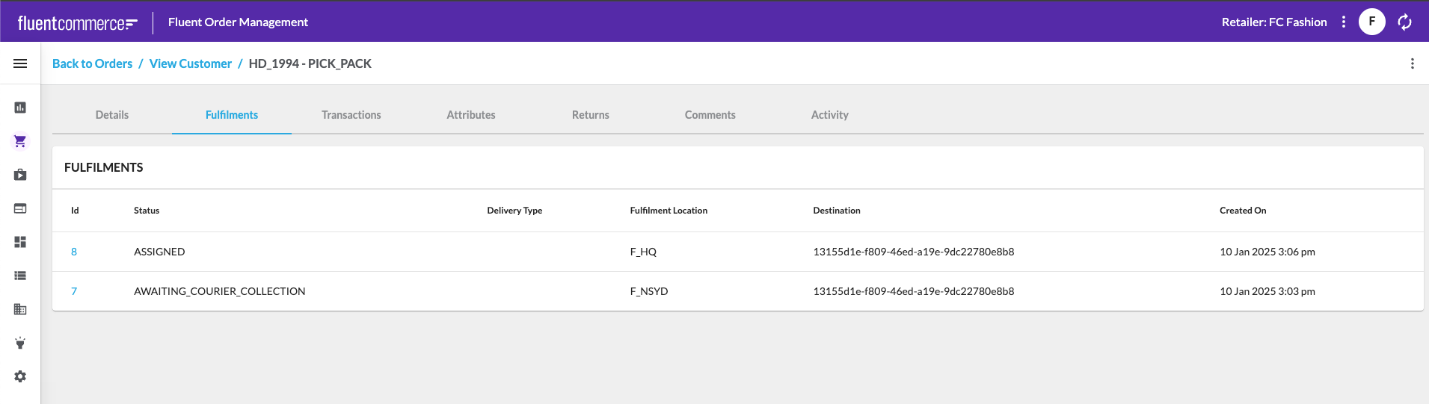Select the list view icon in sidebar
1429x404 pixels.
pos(20,276)
